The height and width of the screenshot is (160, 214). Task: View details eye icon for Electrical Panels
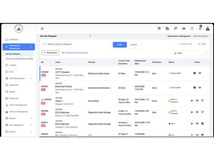(200, 87)
